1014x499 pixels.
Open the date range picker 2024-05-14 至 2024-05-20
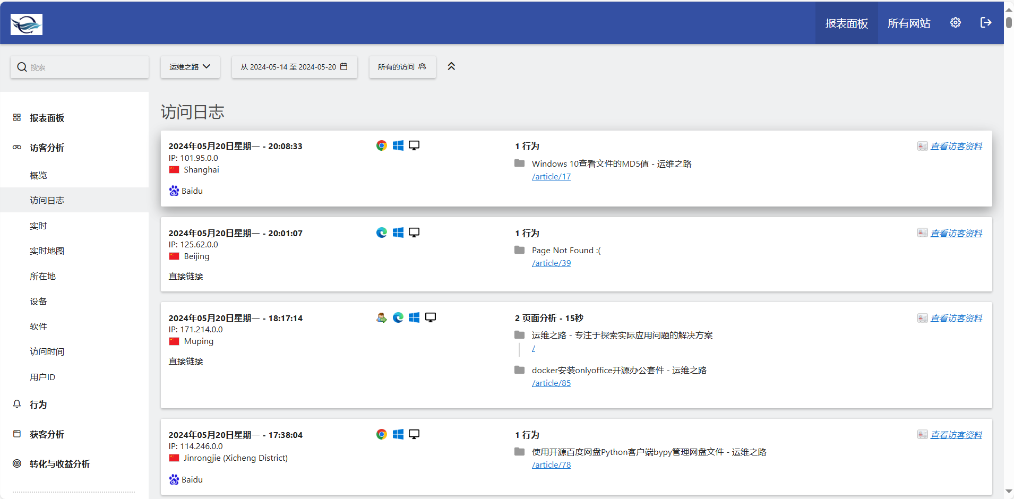point(294,67)
